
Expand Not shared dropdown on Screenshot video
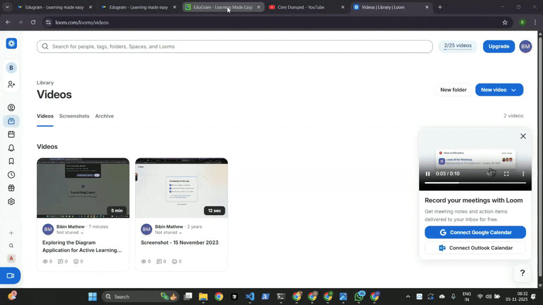click(168, 232)
